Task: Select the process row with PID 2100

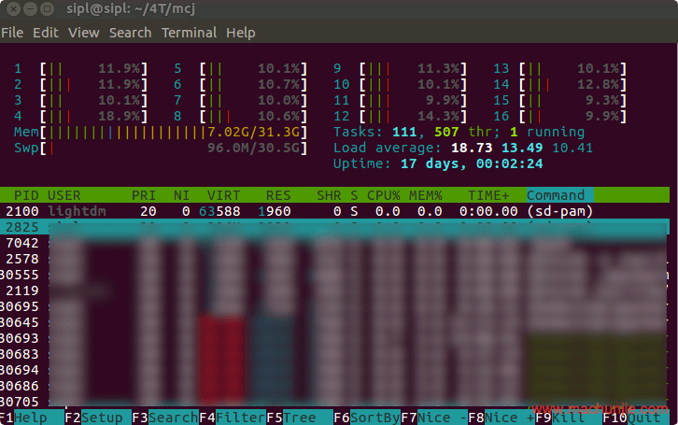Action: [334, 211]
